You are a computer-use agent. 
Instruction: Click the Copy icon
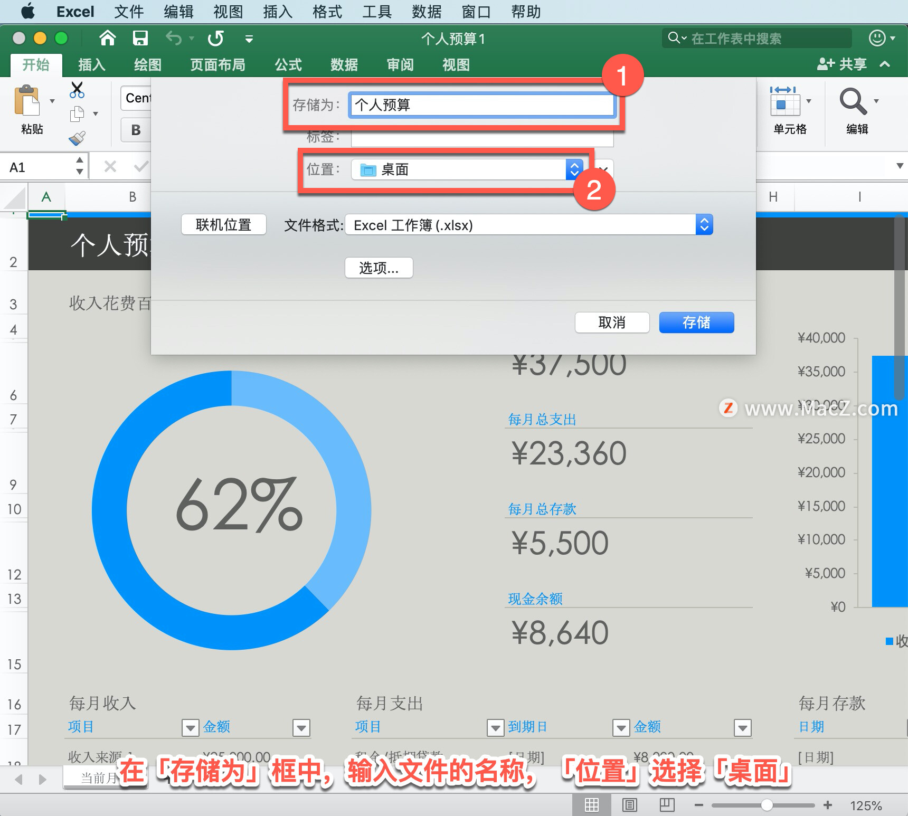77,113
